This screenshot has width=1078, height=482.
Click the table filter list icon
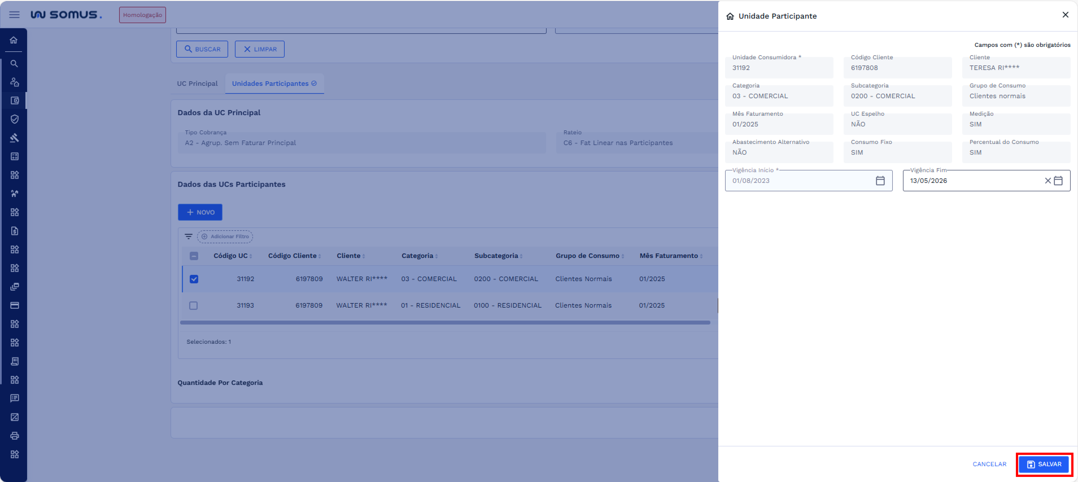(188, 236)
